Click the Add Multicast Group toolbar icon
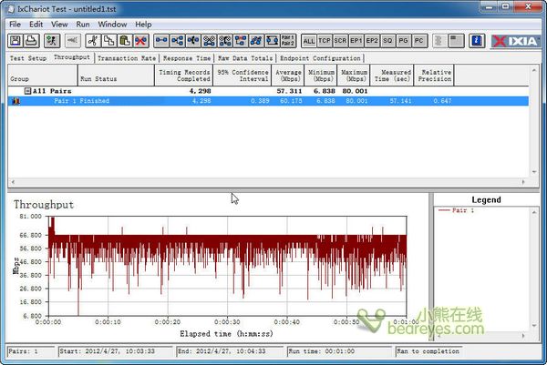 [x=177, y=41]
